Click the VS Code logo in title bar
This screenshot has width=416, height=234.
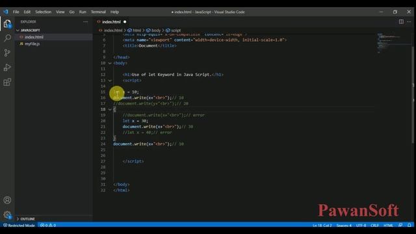[6, 12]
